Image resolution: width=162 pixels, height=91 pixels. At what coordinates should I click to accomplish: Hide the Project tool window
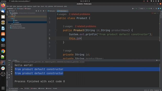coord(46,11)
